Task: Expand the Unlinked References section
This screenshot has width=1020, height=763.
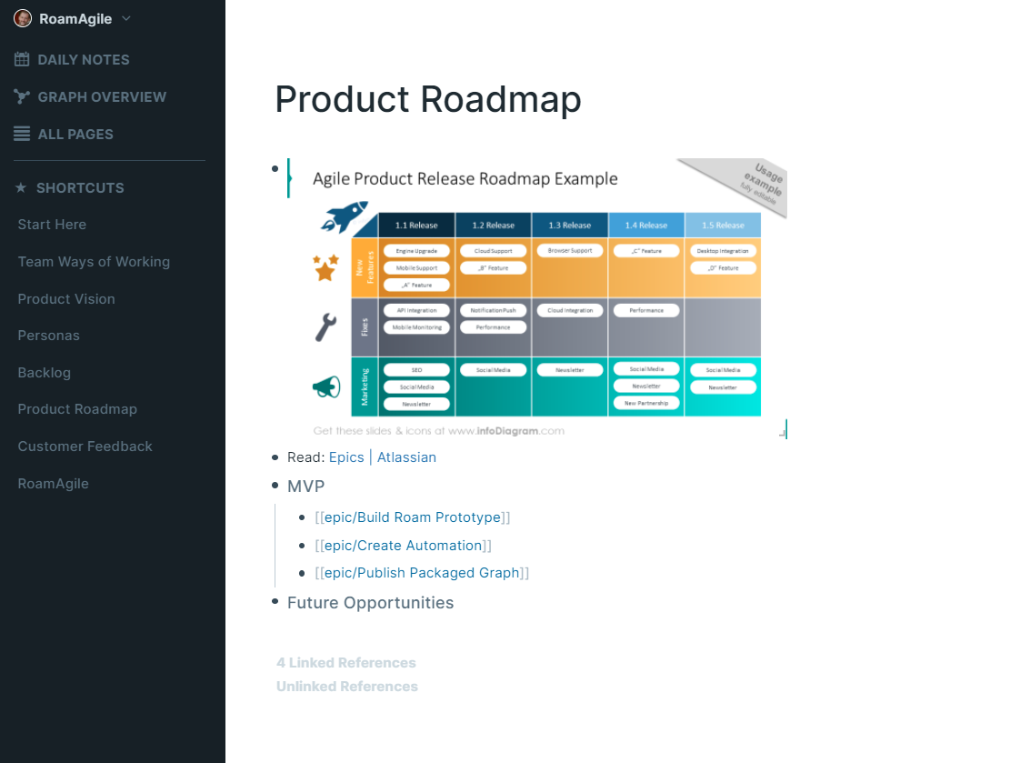Action: pos(346,686)
